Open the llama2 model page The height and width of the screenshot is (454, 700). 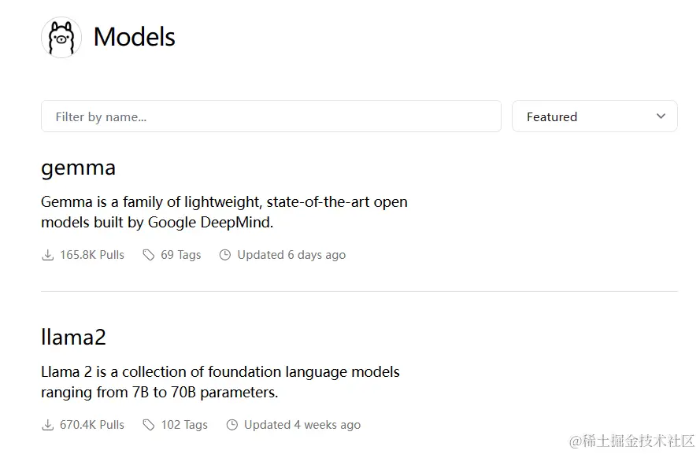pyautogui.click(x=73, y=337)
